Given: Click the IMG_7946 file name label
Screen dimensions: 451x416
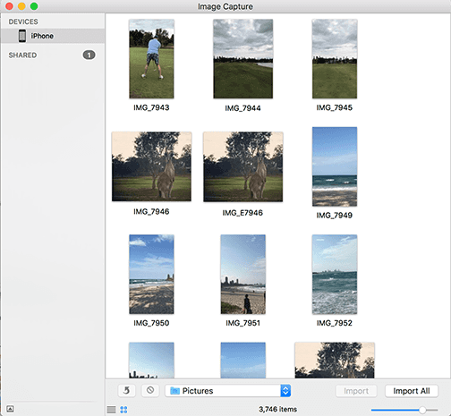Looking at the screenshot, I should click(x=151, y=212).
